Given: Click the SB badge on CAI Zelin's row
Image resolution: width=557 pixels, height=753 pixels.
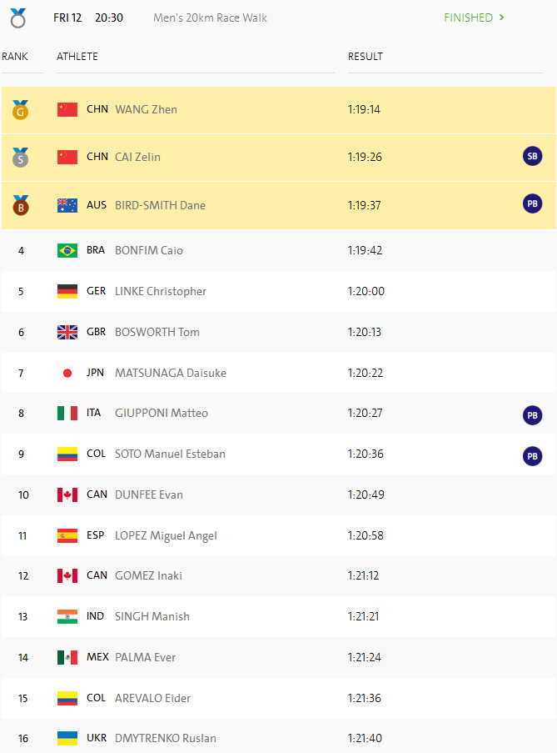Looking at the screenshot, I should (532, 156).
